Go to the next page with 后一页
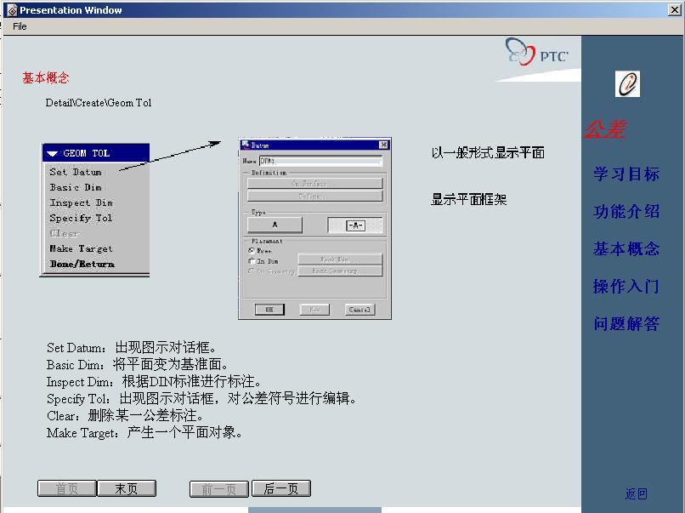The image size is (685, 513). pos(281,488)
